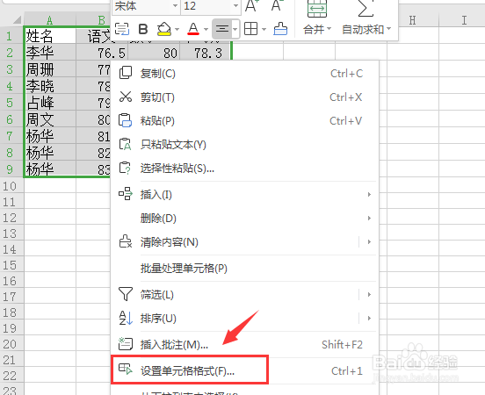Click cell containing 李华
This screenshot has width=485, height=395.
click(x=50, y=53)
